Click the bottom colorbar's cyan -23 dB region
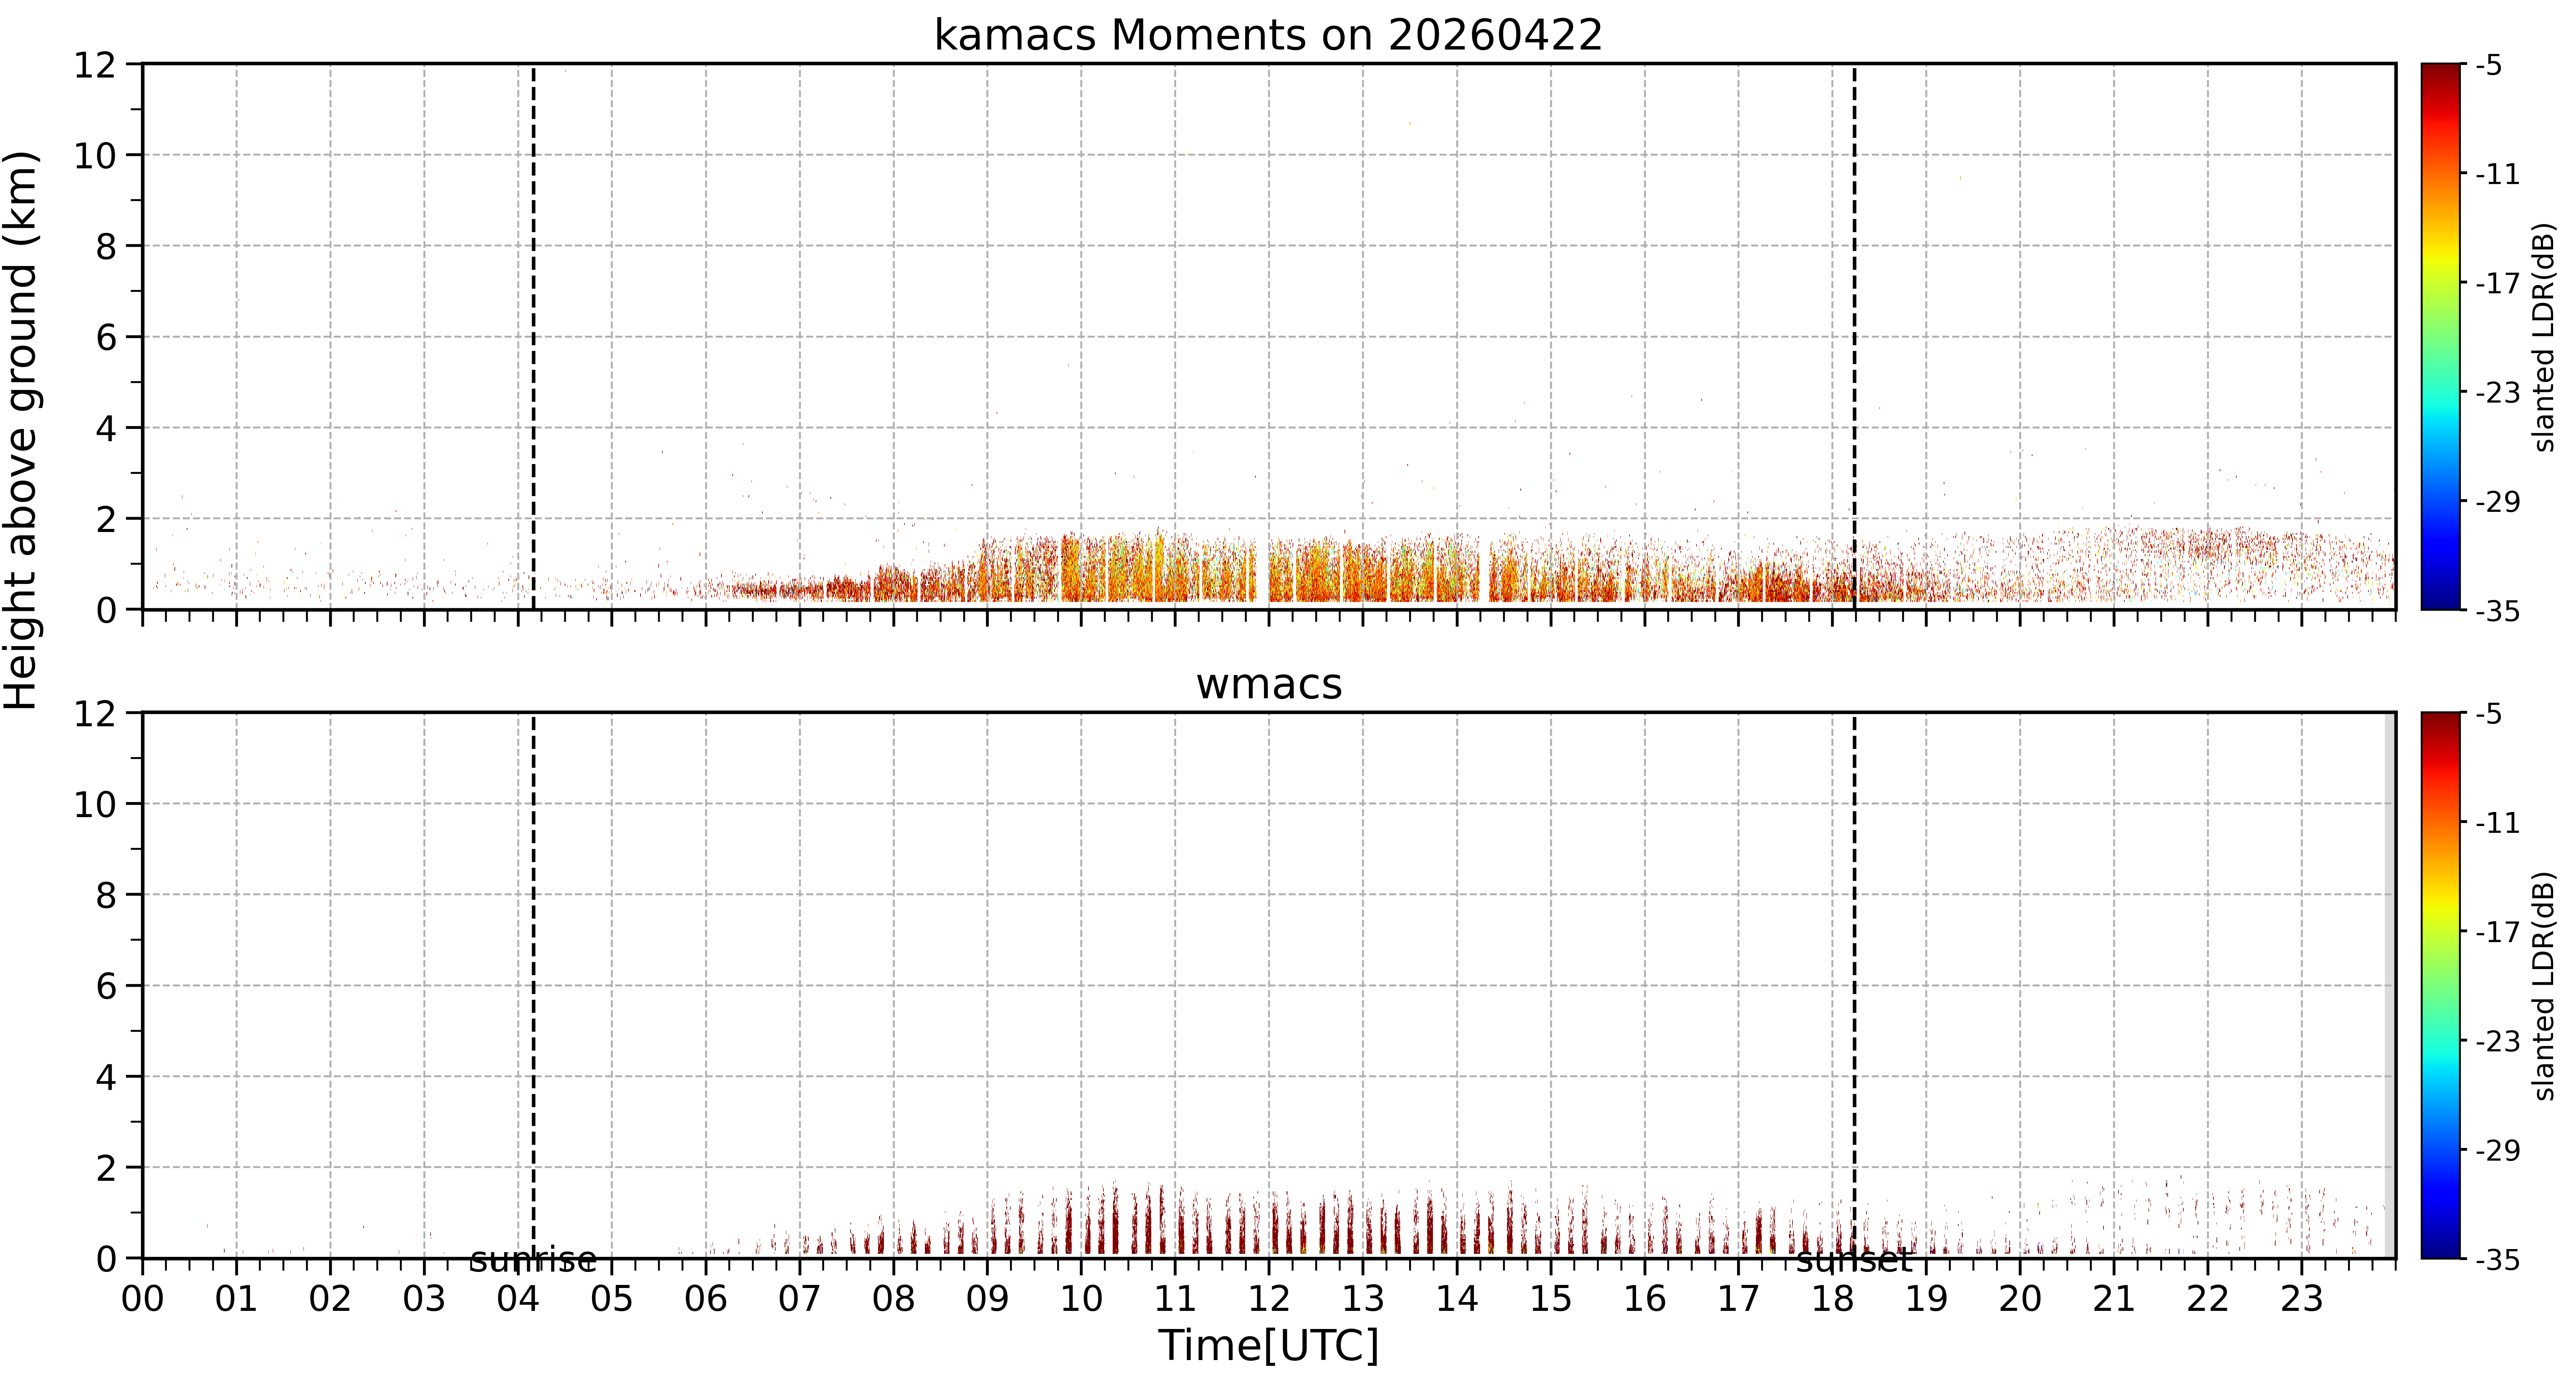2576x1386 pixels. pyautogui.click(x=2441, y=1041)
